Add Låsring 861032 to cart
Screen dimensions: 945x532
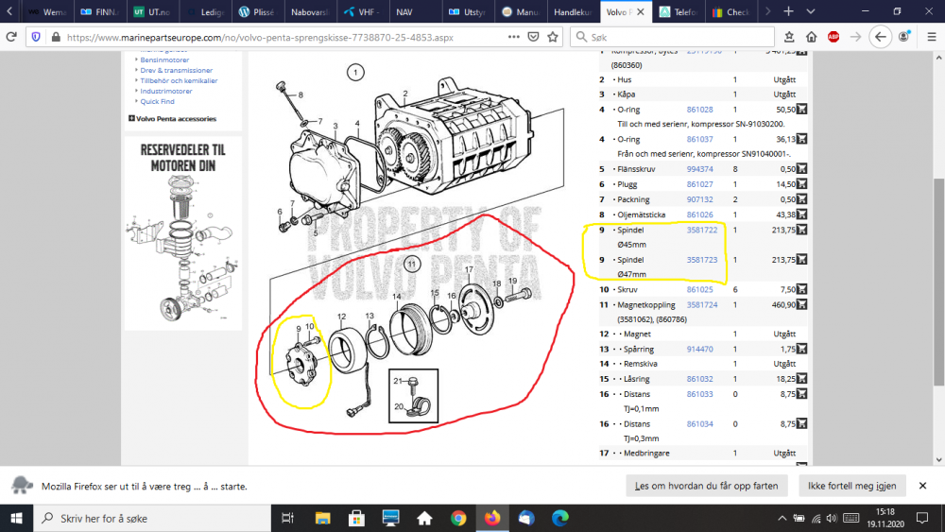tap(801, 378)
